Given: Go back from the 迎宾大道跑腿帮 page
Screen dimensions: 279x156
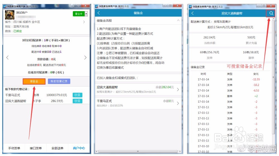Looking at the screenshot, I should [193, 13].
